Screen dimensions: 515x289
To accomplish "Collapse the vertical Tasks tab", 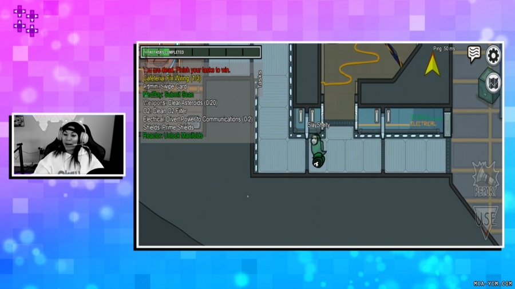I will coord(260,79).
